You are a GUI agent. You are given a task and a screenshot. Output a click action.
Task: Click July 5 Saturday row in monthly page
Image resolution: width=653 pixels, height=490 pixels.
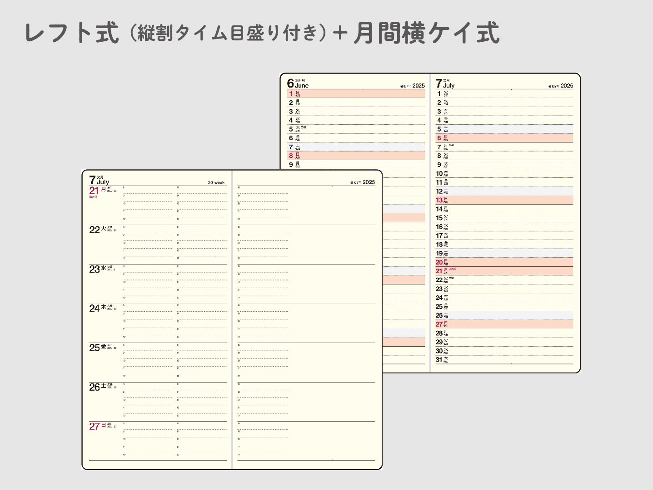pyautogui.click(x=504, y=129)
